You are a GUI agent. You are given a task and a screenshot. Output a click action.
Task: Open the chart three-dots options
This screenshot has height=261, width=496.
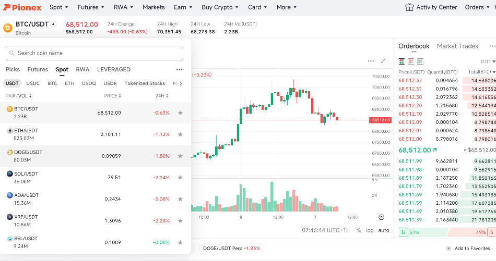[x=371, y=61]
